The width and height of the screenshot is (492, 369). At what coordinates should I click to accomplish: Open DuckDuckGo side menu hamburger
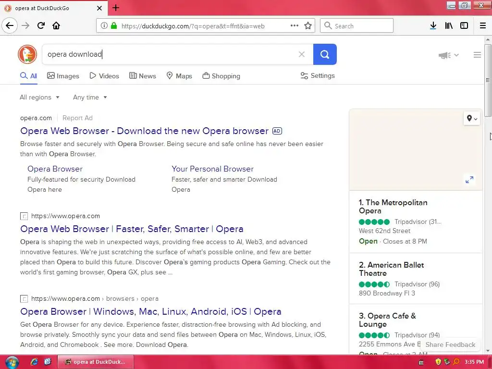[477, 55]
